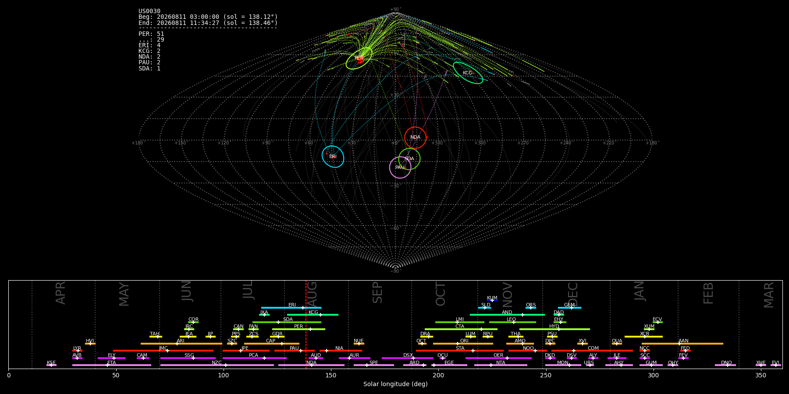Click the red dashed current solar longitude line
789x394 pixels.
[x=306, y=324]
